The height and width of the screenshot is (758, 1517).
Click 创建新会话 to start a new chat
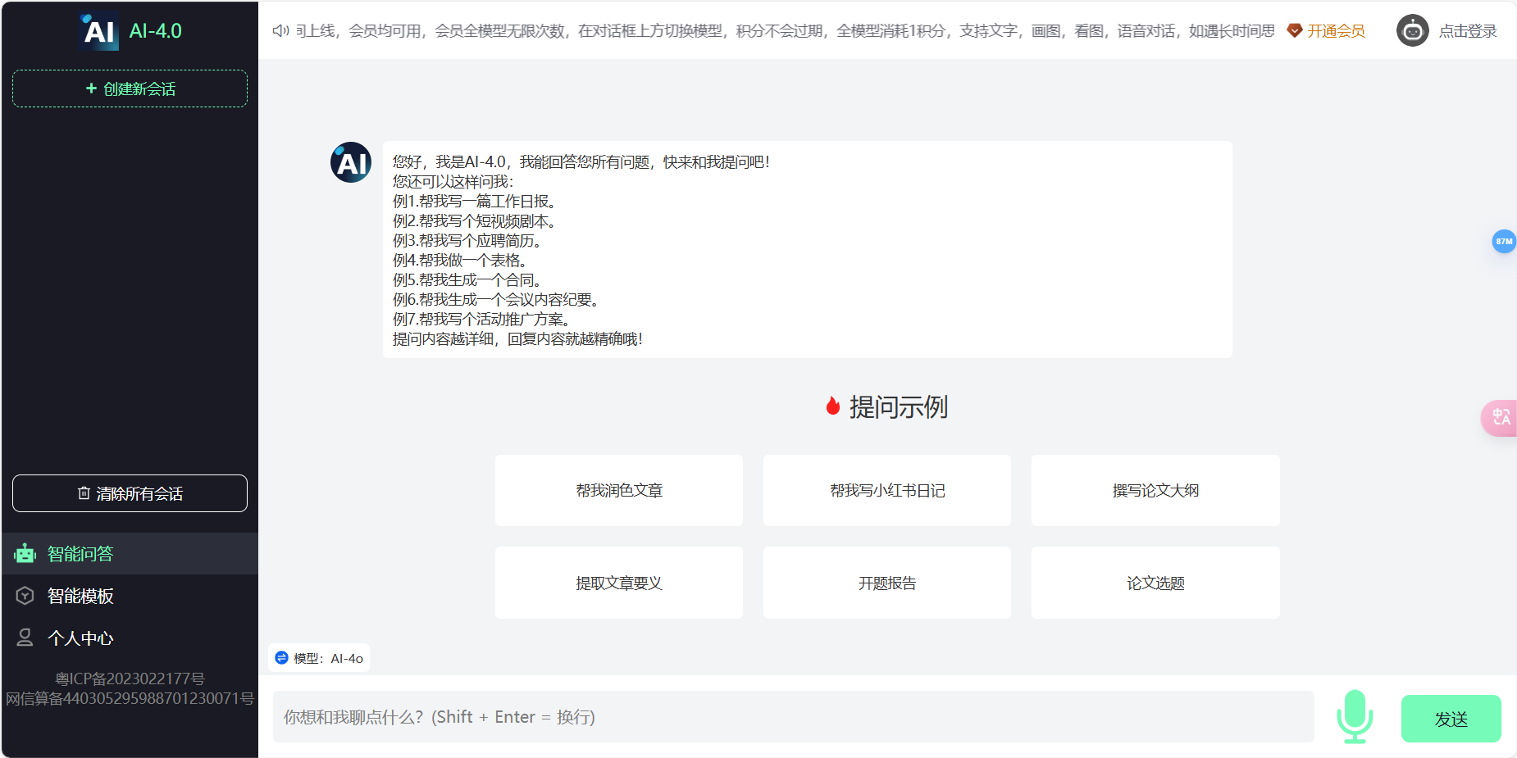click(x=130, y=89)
